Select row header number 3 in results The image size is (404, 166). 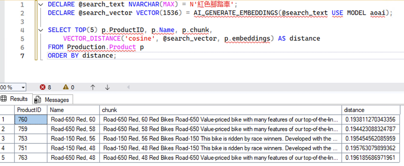tap(7, 138)
